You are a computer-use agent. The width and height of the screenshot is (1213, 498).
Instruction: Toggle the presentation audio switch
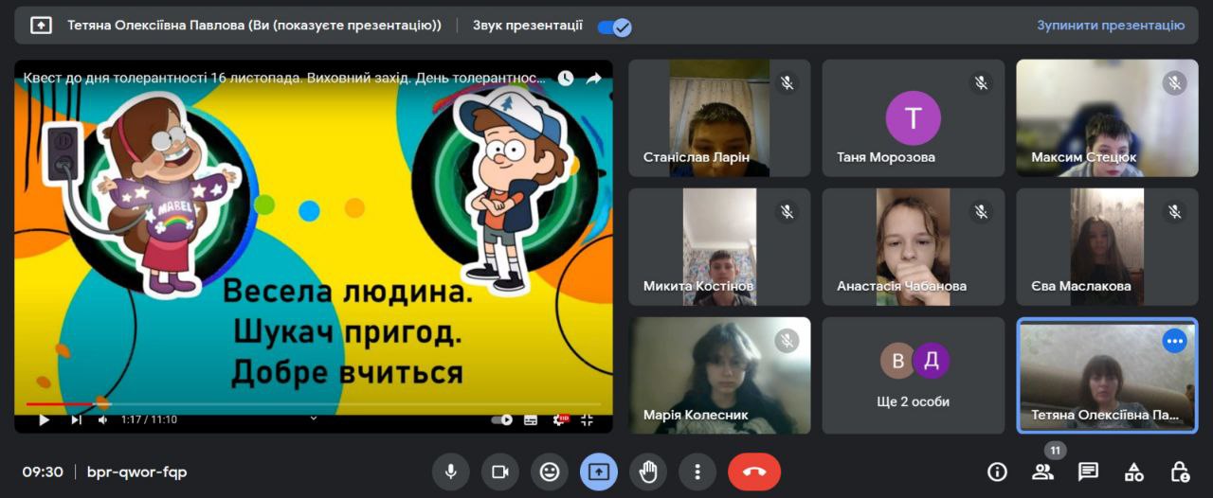tap(614, 27)
